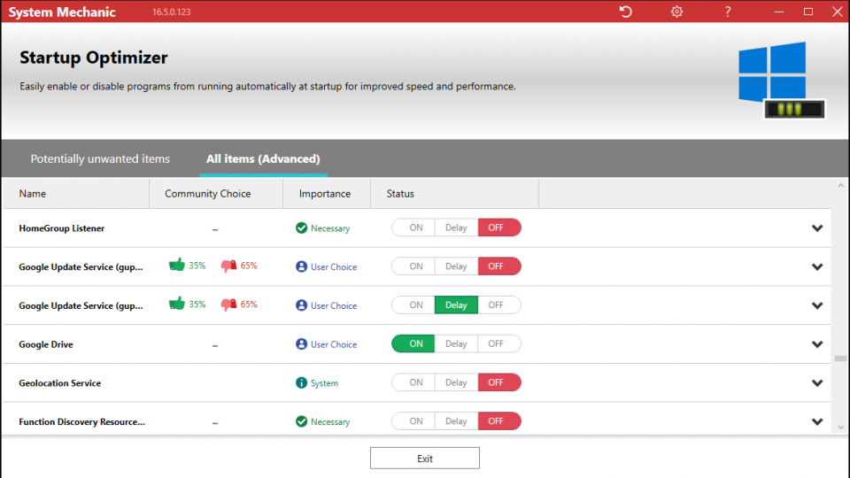Viewport: 850px width, 478px height.
Task: Click Necessary label for HomeGroup Listener
Action: 330,228
